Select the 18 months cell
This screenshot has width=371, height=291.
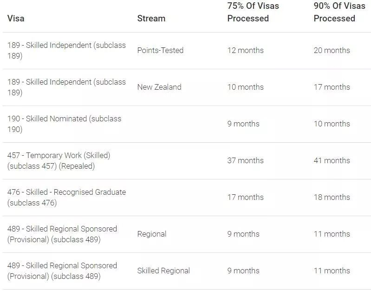332,197
